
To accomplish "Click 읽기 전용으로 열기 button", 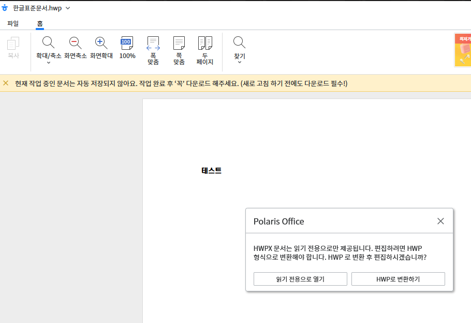I will click(300, 279).
